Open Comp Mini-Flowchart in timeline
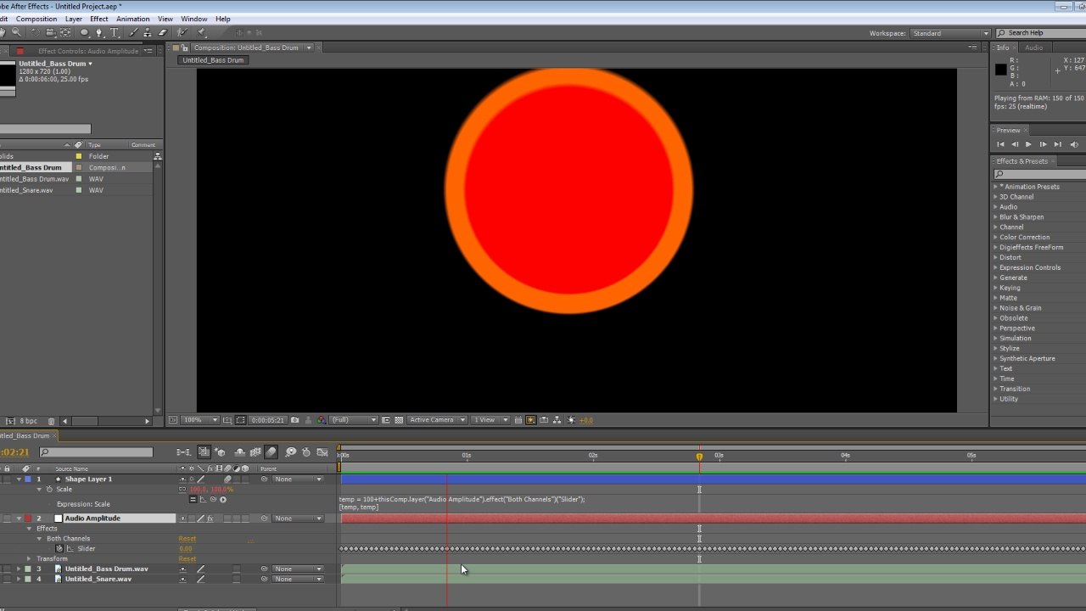Image resolution: width=1086 pixels, height=611 pixels. [183, 452]
